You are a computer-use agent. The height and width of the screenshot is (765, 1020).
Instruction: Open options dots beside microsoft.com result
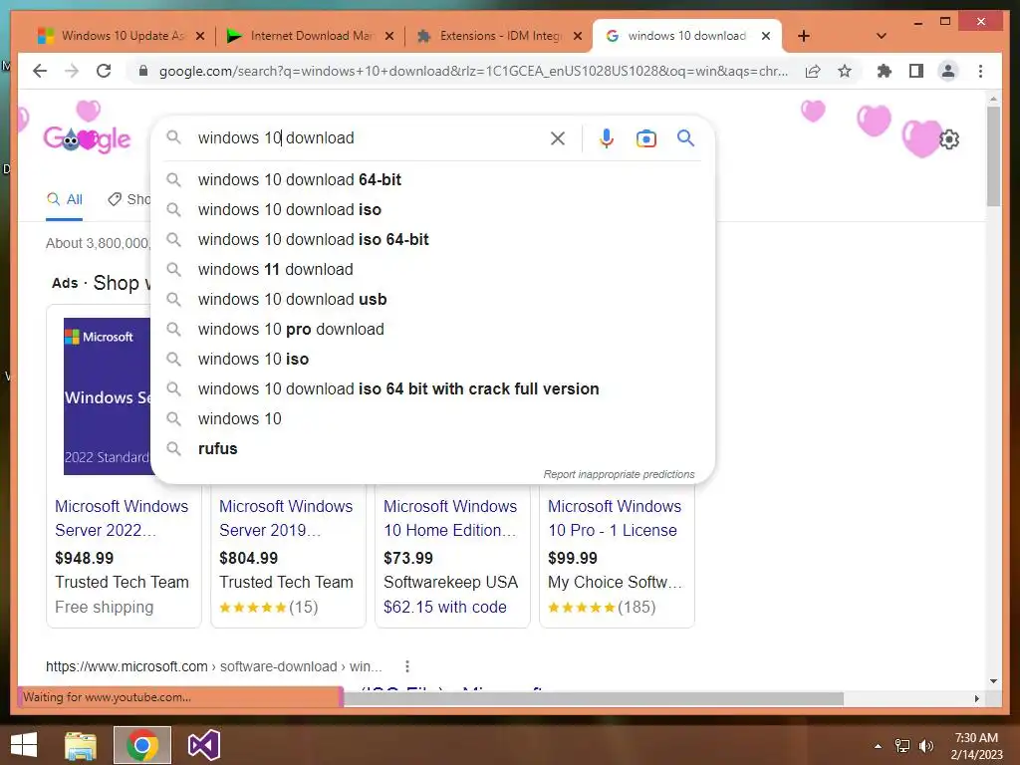(407, 666)
